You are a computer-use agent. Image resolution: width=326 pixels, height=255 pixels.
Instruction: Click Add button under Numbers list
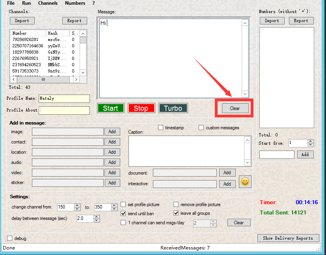click(x=305, y=154)
